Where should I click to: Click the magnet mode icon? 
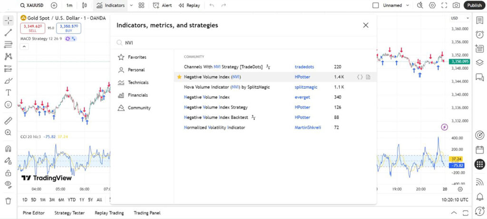[8, 149]
